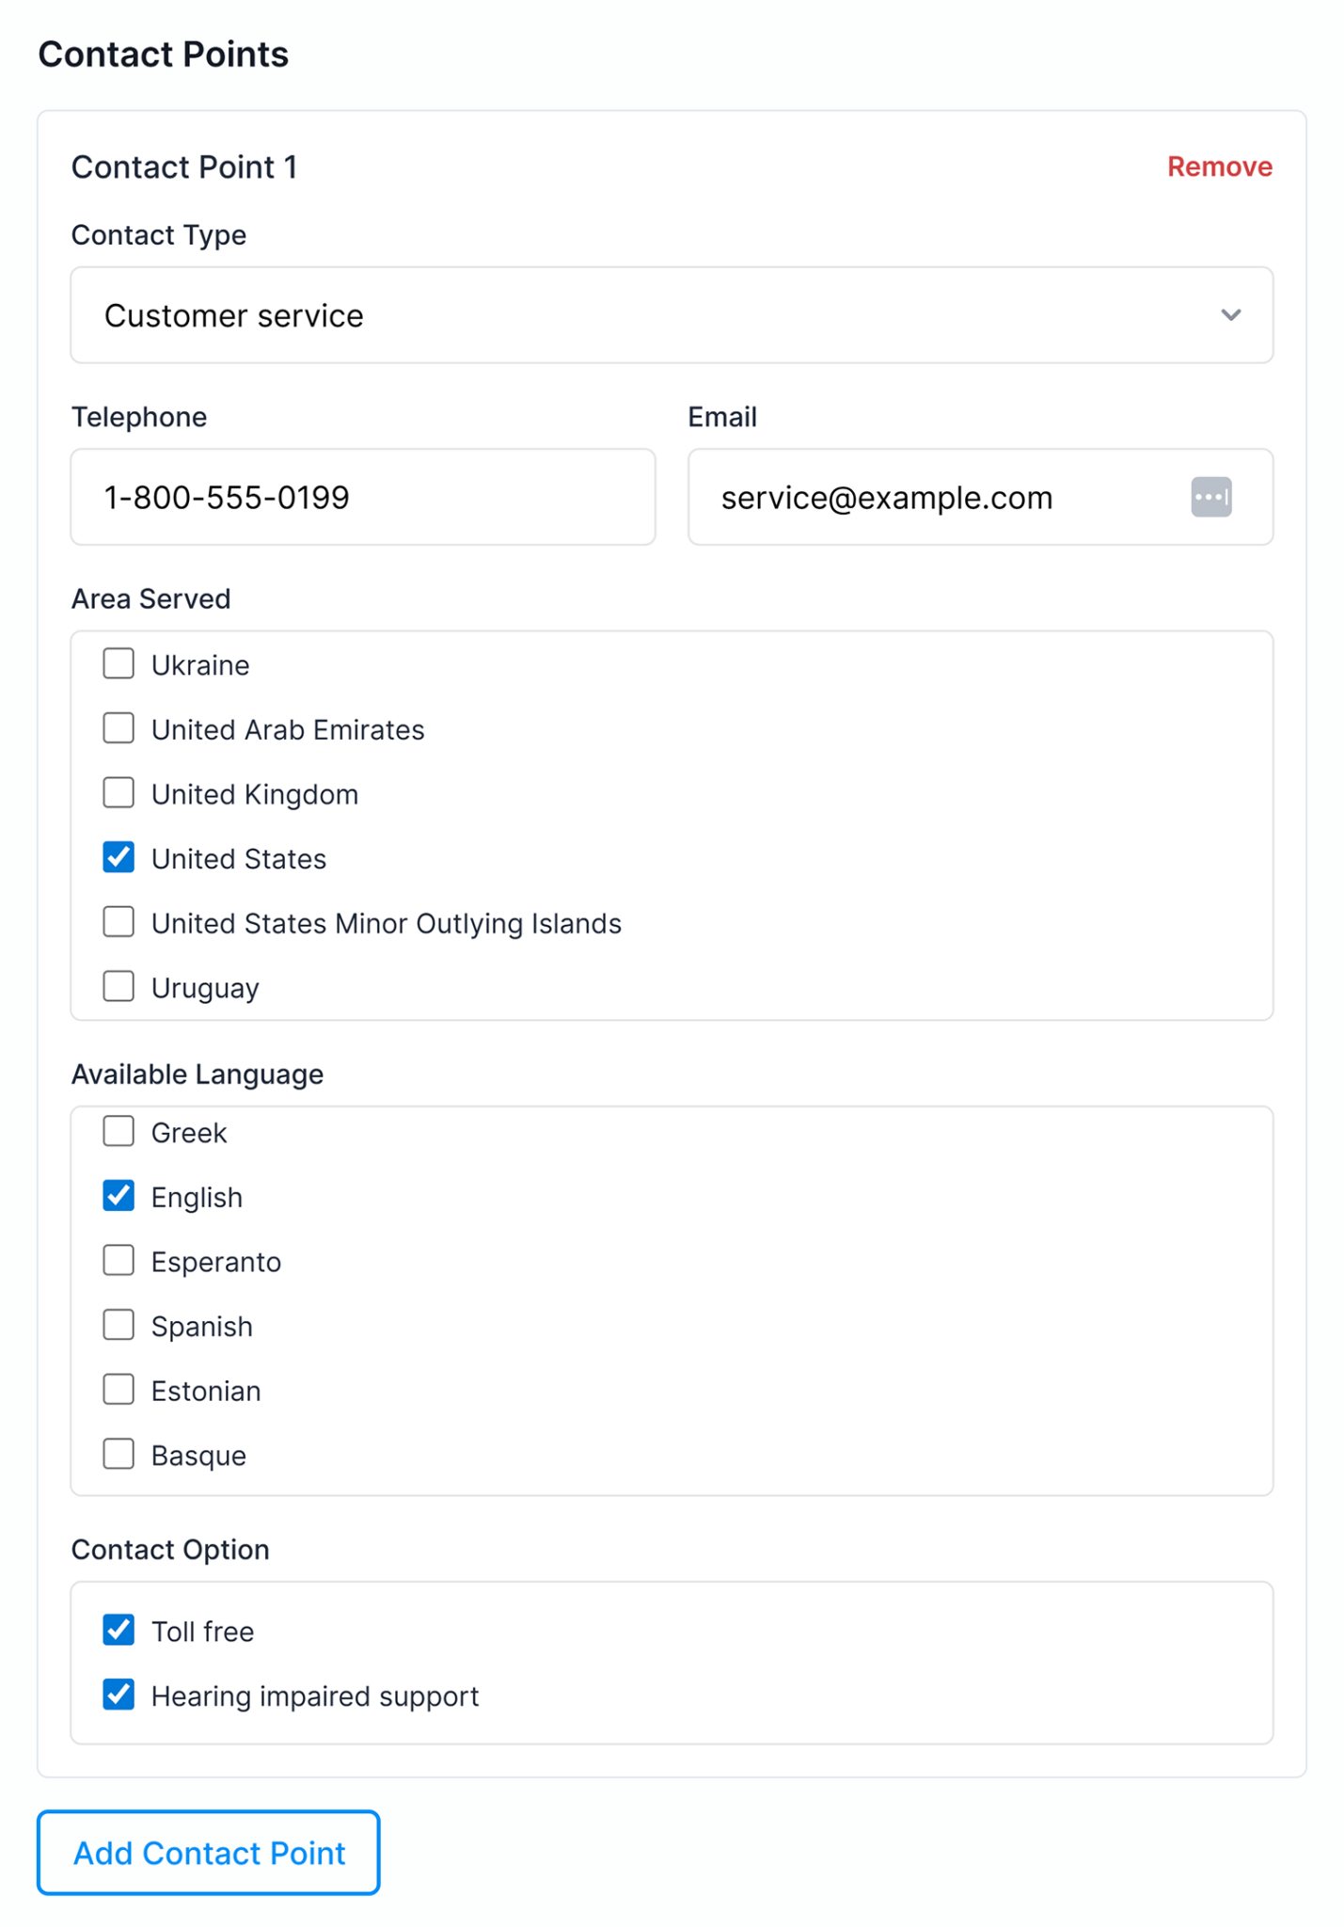Click the Contact Type label
Viewport: 1344px width, 1927px height.
click(x=159, y=234)
